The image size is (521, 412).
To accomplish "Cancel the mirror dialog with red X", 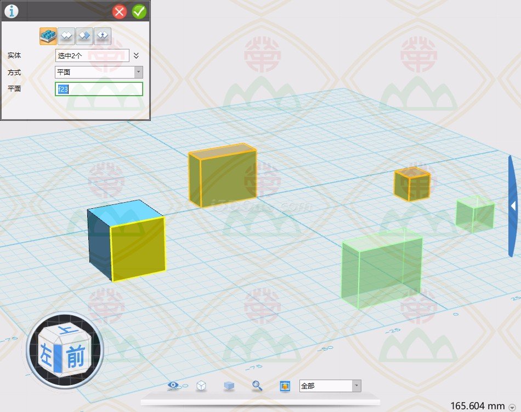I will click(x=120, y=12).
